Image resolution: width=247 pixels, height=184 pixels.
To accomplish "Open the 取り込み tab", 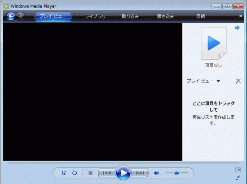I will click(130, 16).
